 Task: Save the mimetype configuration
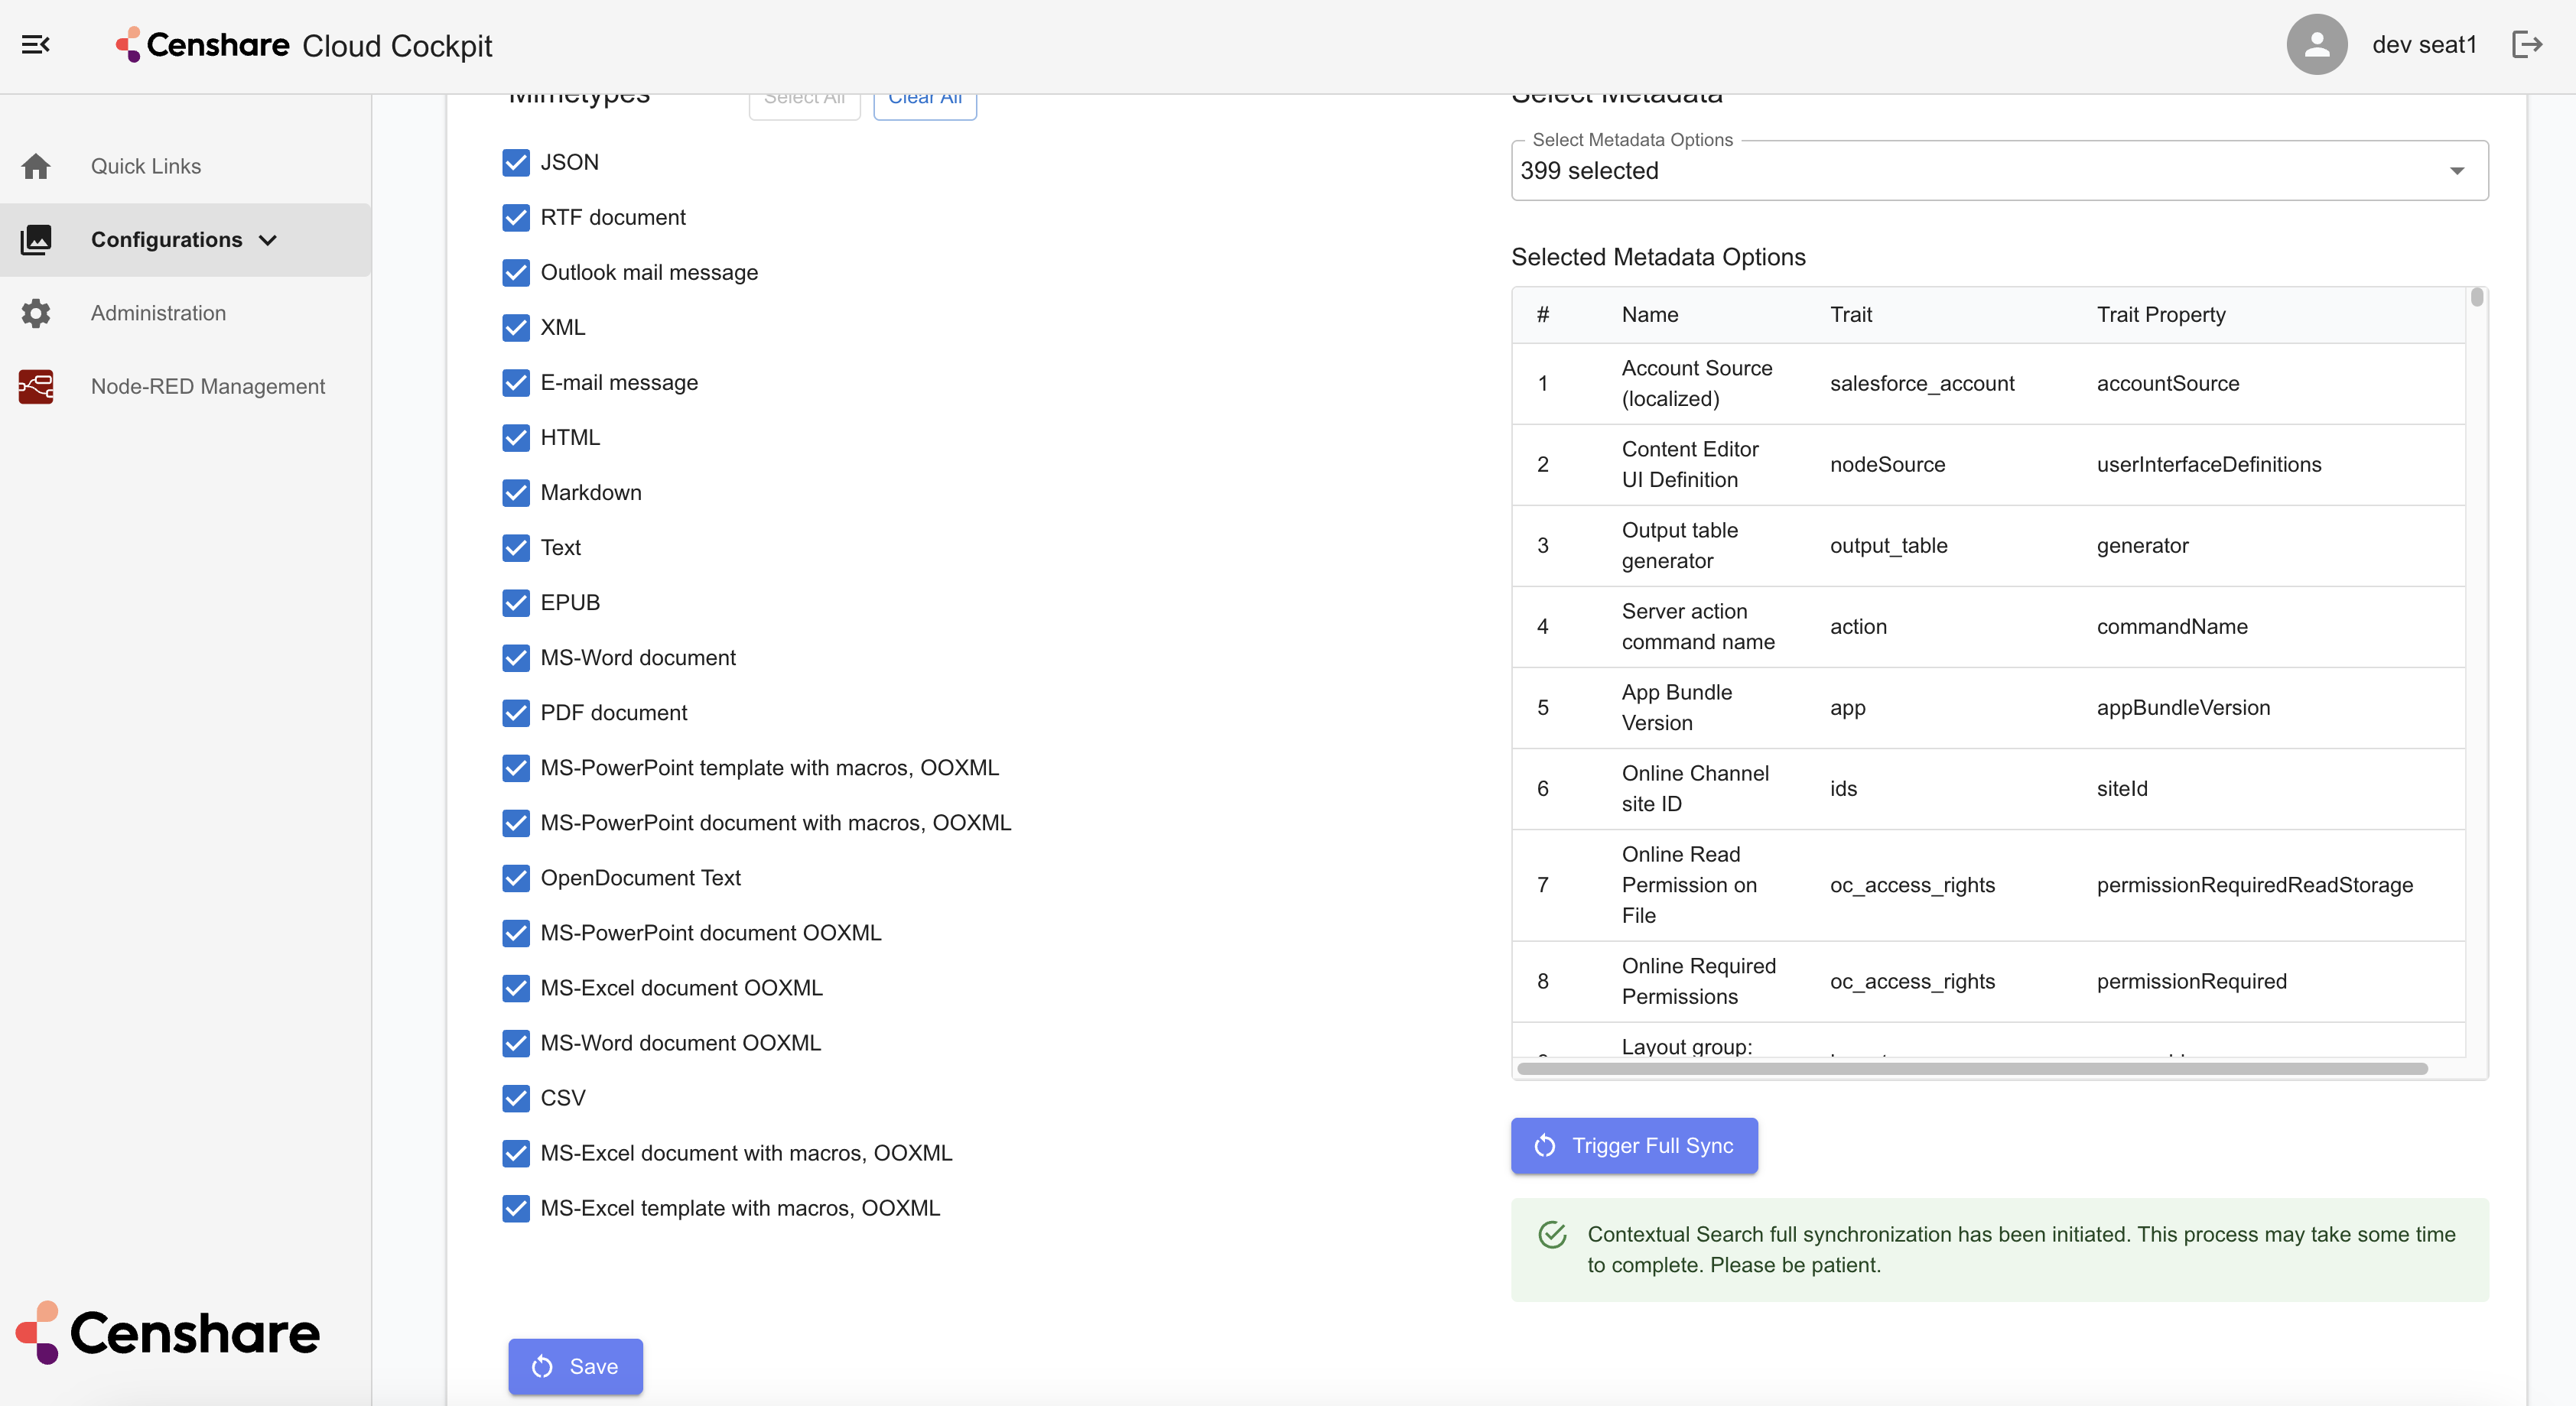click(x=574, y=1366)
